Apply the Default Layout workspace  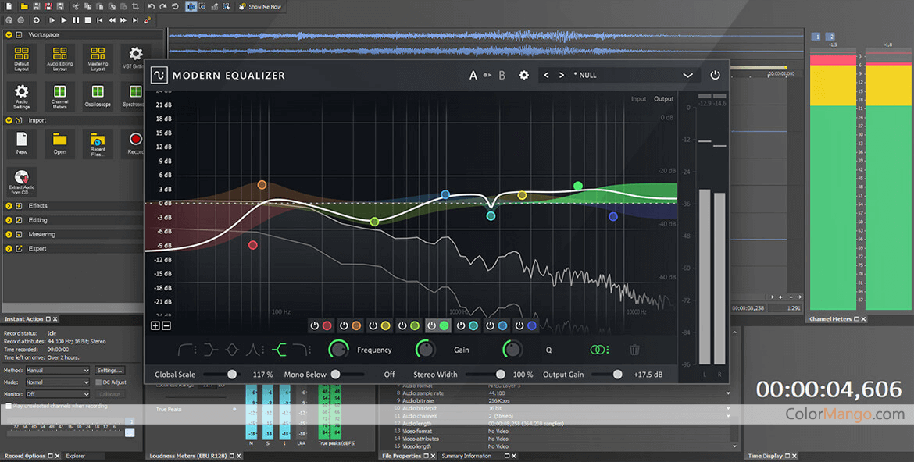22,59
